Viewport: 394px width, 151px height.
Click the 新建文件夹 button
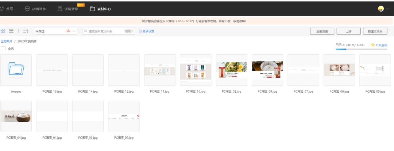(375, 31)
